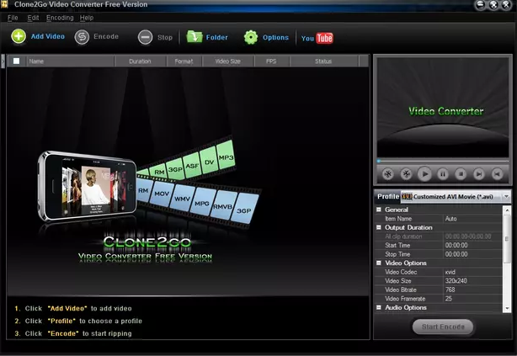This screenshot has width=517, height=356.
Task: Sort by the Format column header
Action: pyautogui.click(x=184, y=61)
